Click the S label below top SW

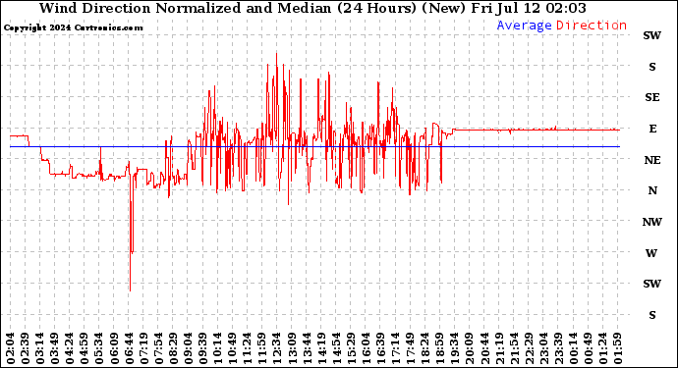[x=652, y=67]
